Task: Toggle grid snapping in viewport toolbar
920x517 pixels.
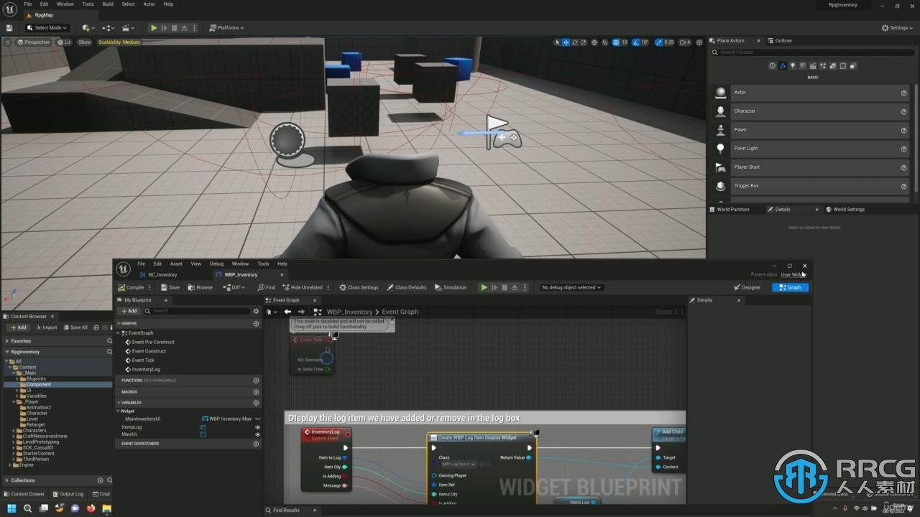Action: (616, 42)
